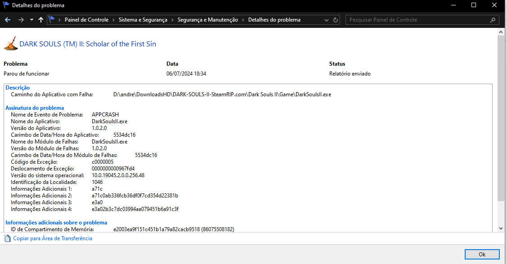The image size is (507, 264).
Task: Click the value a71c
Action: pyautogui.click(x=97, y=189)
